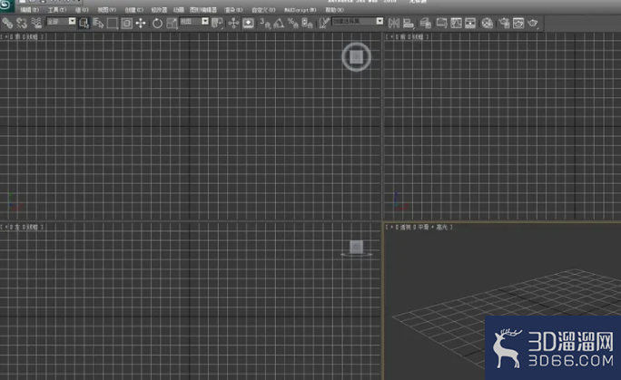Open the 编辑(E) menu

[29, 9]
